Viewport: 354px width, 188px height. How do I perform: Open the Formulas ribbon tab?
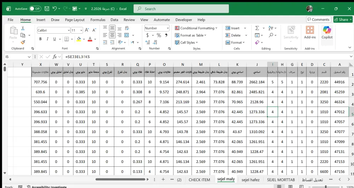[x=98, y=20]
